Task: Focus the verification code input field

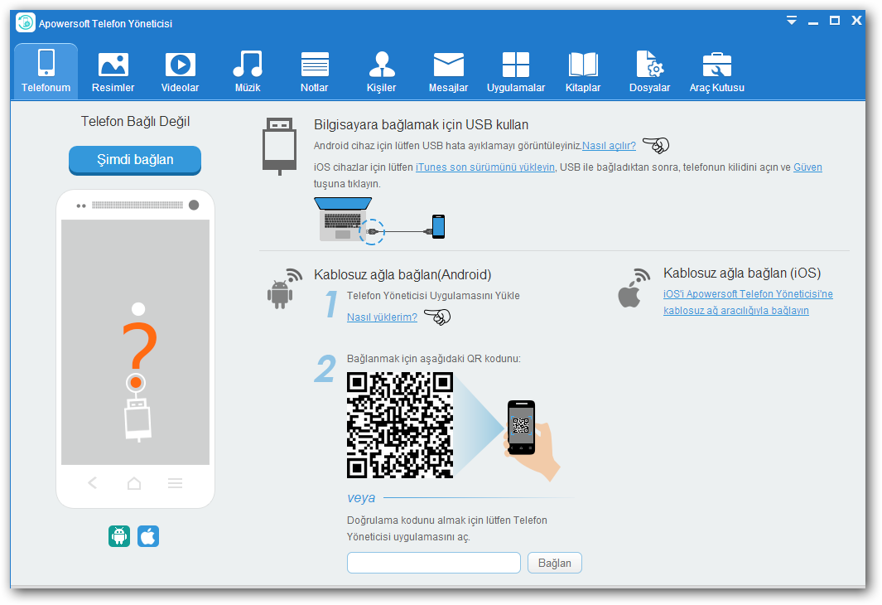Action: pyautogui.click(x=434, y=563)
